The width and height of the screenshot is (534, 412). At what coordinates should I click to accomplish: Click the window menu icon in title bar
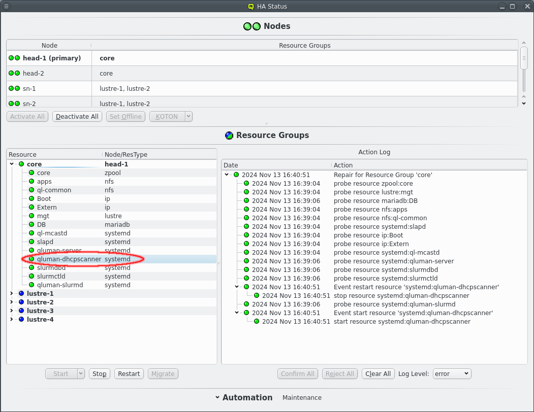(6, 6)
